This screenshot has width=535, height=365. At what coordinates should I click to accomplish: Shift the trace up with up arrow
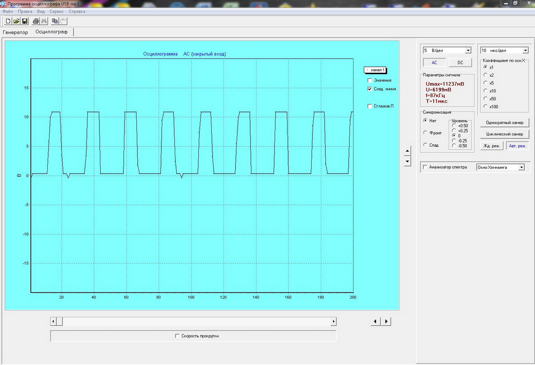(x=407, y=150)
